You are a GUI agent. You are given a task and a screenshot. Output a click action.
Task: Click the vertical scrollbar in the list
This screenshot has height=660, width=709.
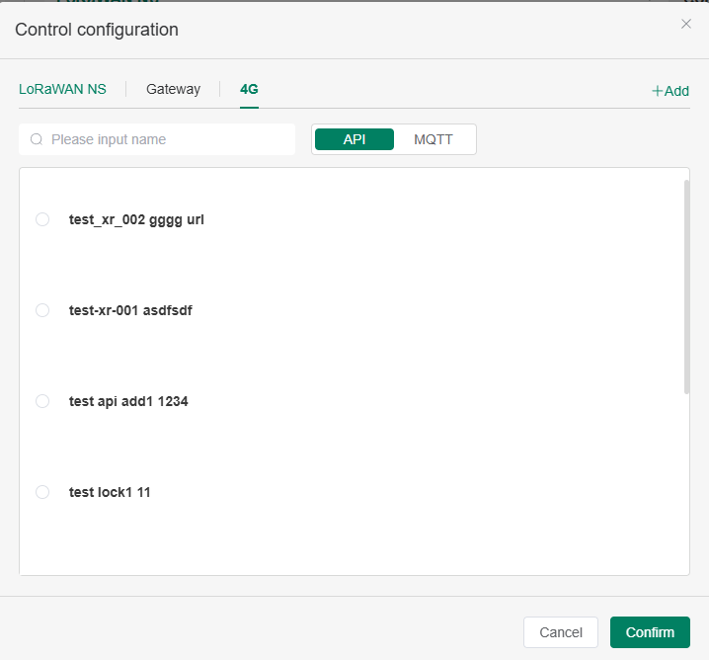click(x=686, y=287)
